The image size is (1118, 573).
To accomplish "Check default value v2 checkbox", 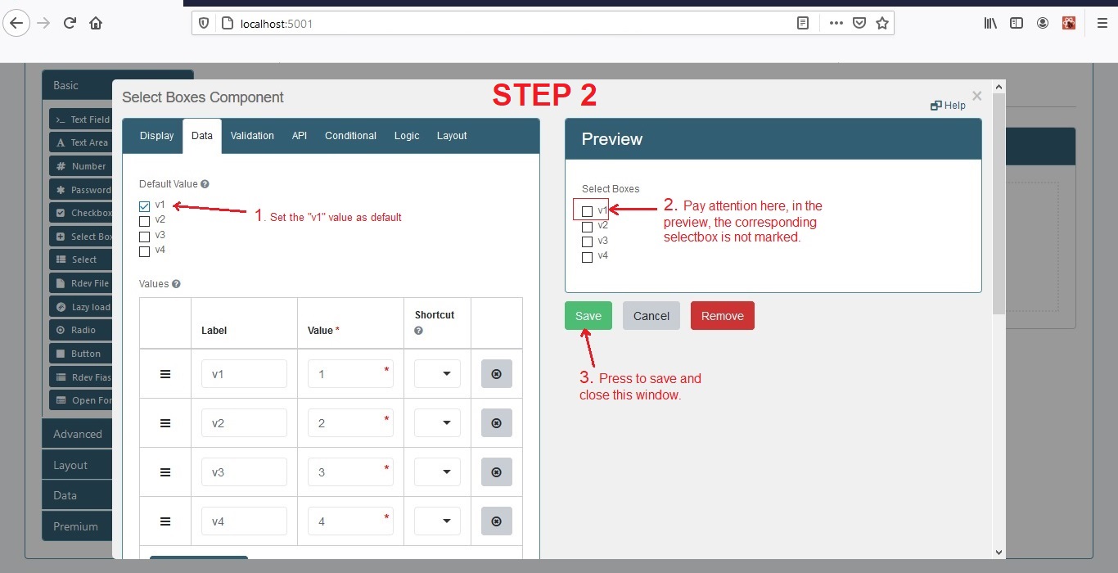I will [145, 221].
